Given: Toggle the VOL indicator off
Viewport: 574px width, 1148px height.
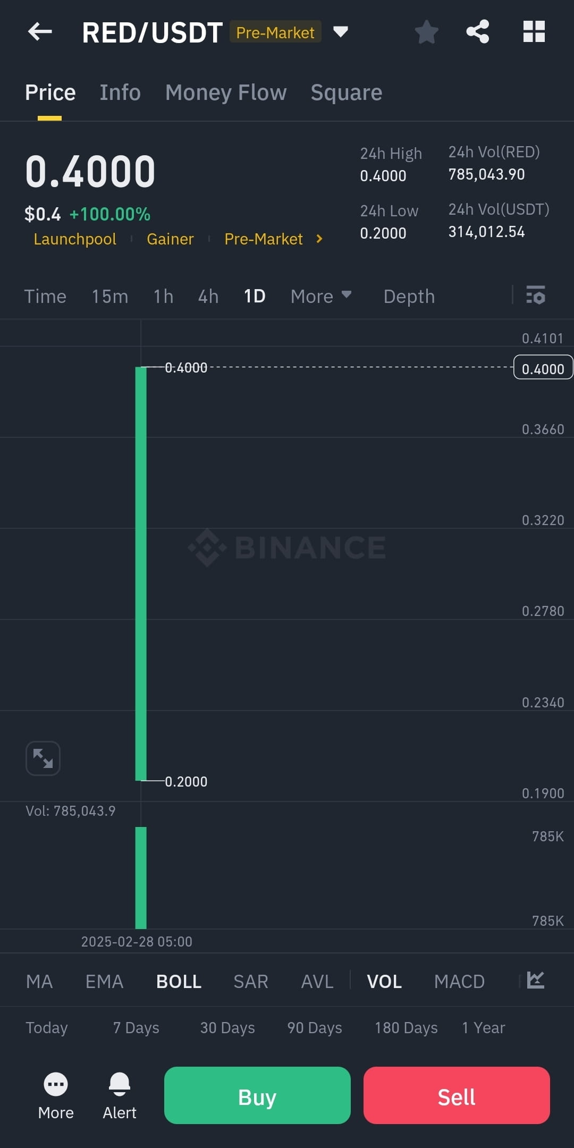Looking at the screenshot, I should (384, 982).
